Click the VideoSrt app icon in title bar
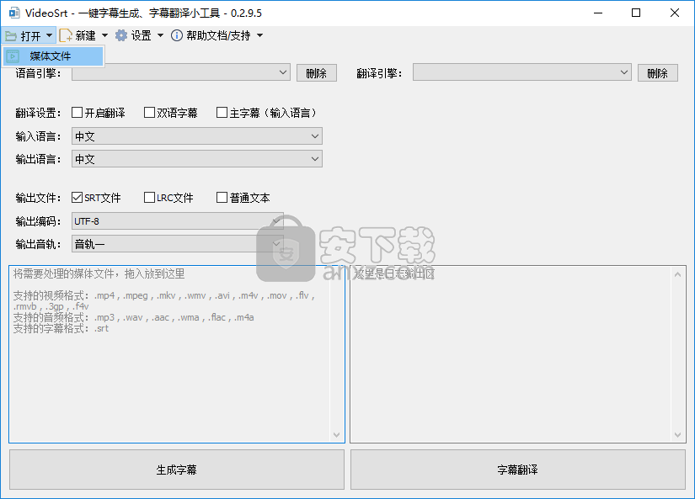Image resolution: width=695 pixels, height=499 pixels. pyautogui.click(x=14, y=13)
